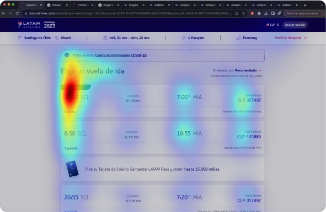
Task: Click the calendar icon beside travel dates
Action: pyautogui.click(x=105, y=38)
